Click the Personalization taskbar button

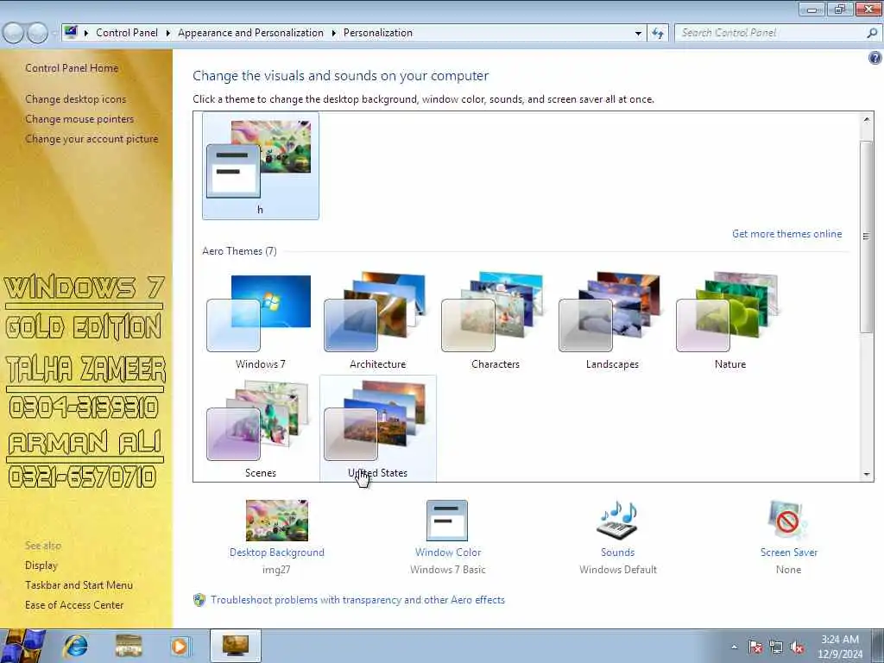pos(236,646)
